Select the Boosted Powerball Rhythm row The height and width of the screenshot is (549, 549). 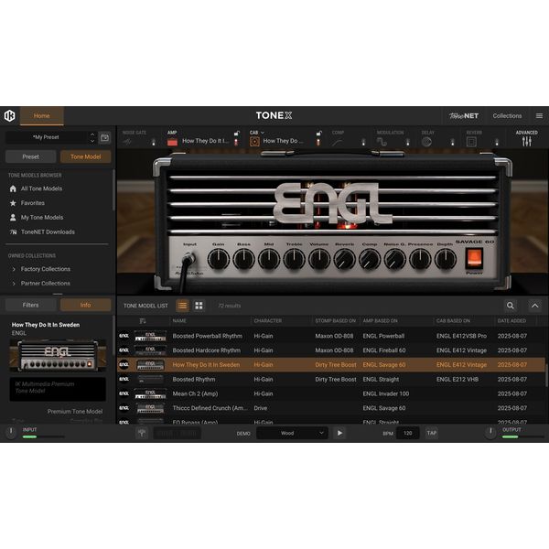(x=331, y=336)
